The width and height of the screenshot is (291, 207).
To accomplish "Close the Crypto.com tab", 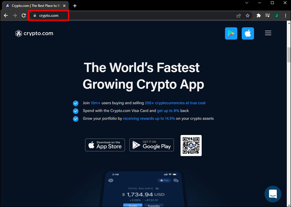I will point(64,6).
